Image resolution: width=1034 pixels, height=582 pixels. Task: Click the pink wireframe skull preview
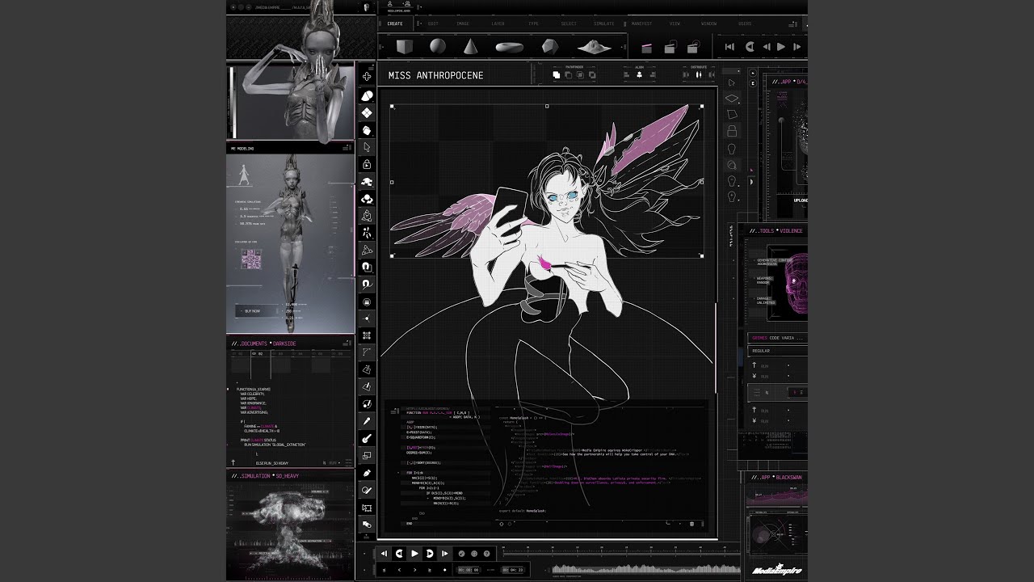(795, 283)
